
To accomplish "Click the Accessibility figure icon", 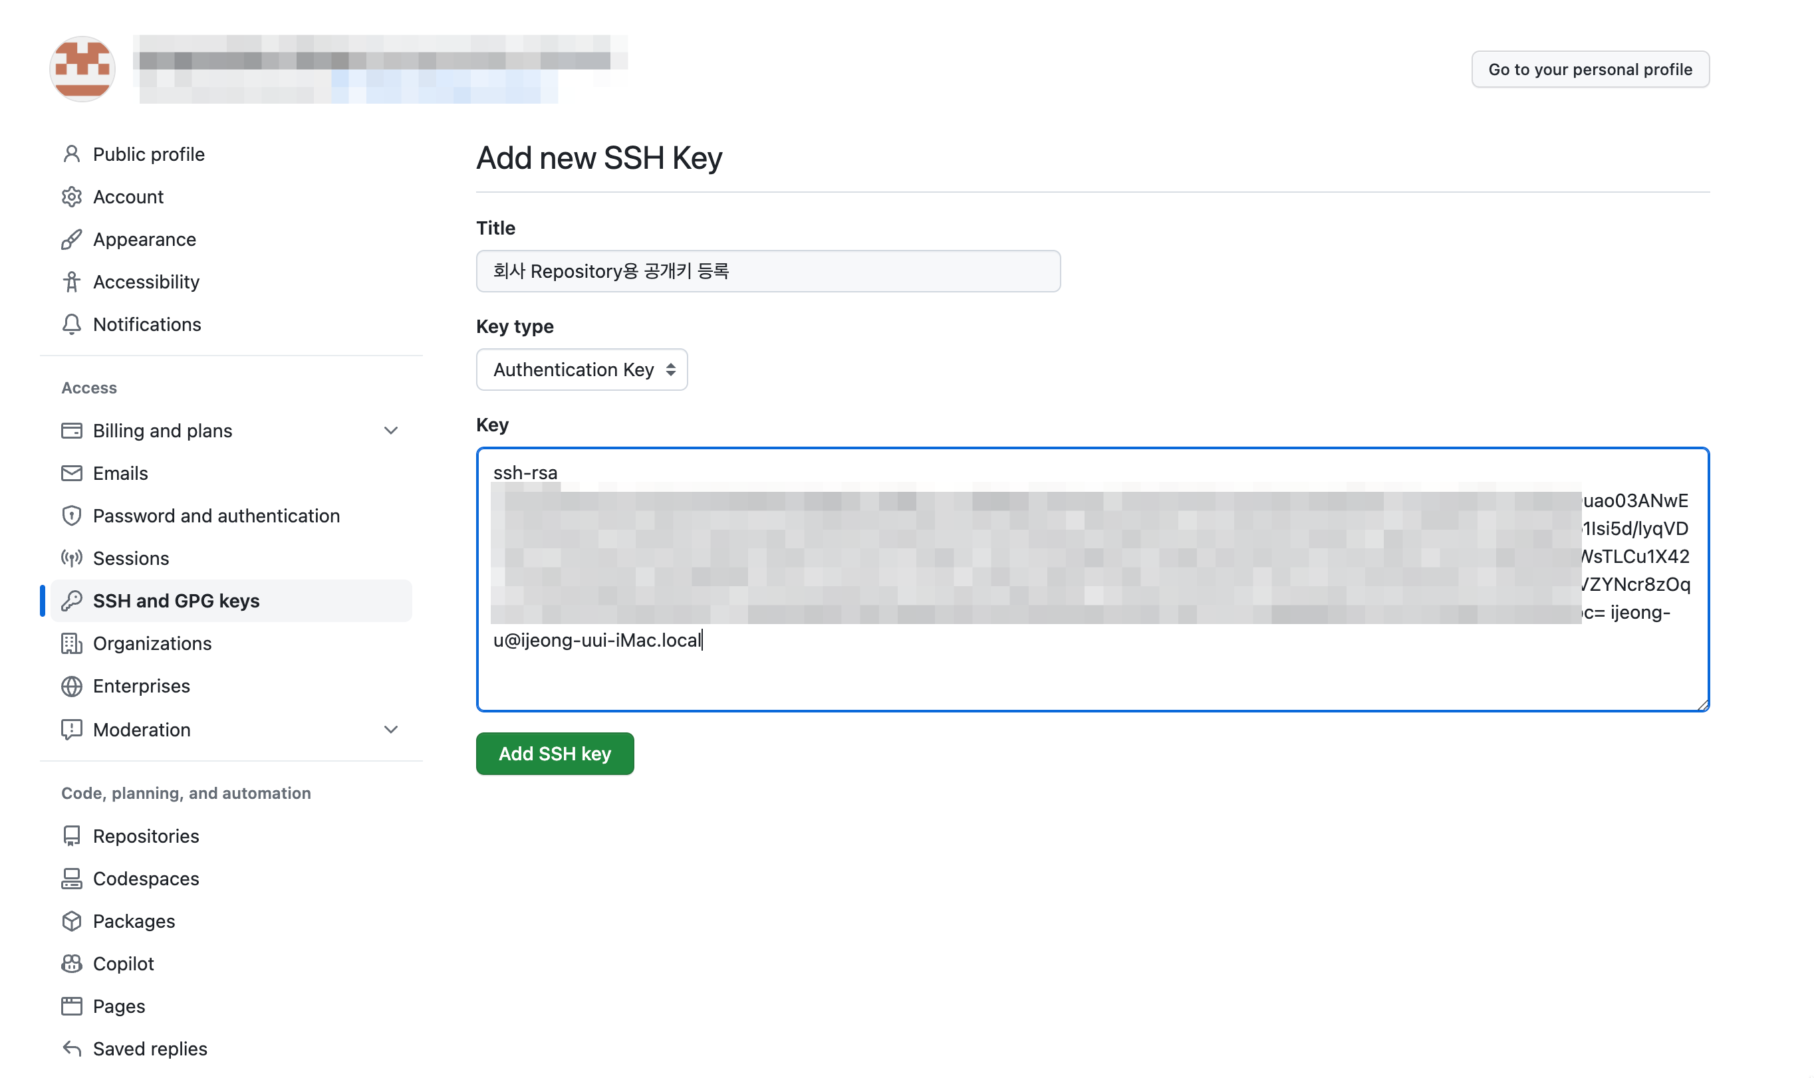I will click(x=71, y=282).
